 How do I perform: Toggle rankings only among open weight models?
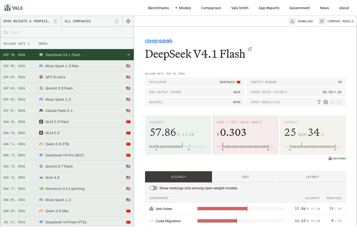click(x=153, y=188)
